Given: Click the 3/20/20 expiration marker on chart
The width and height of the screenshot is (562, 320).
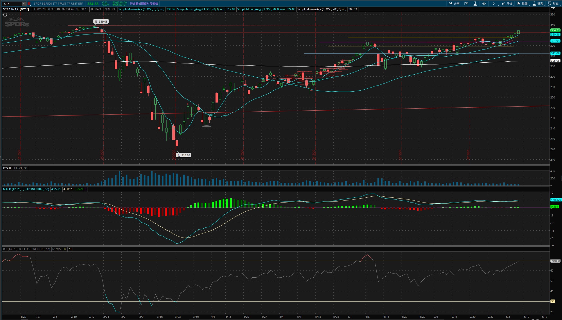Looking at the screenshot, I should point(174,155).
